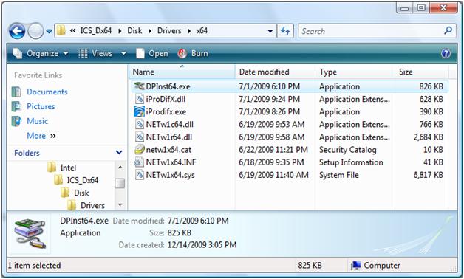Click the Pictures icon in sidebar
Screen dimensions: 464x279
(x=16, y=106)
